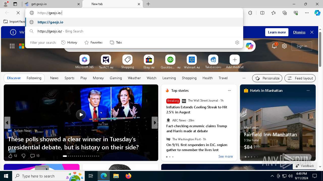The image size is (323, 181).
Task: Open comments on the debate polls article
Action: pos(35,156)
